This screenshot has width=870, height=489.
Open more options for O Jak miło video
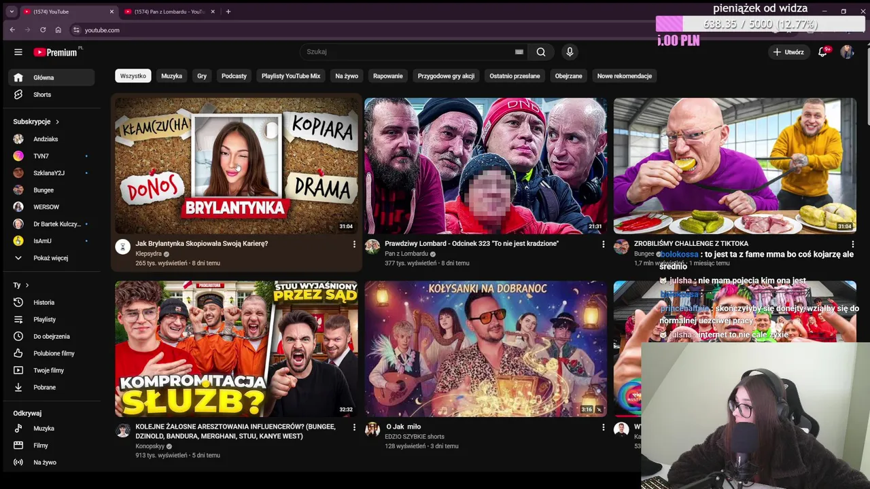604,427
